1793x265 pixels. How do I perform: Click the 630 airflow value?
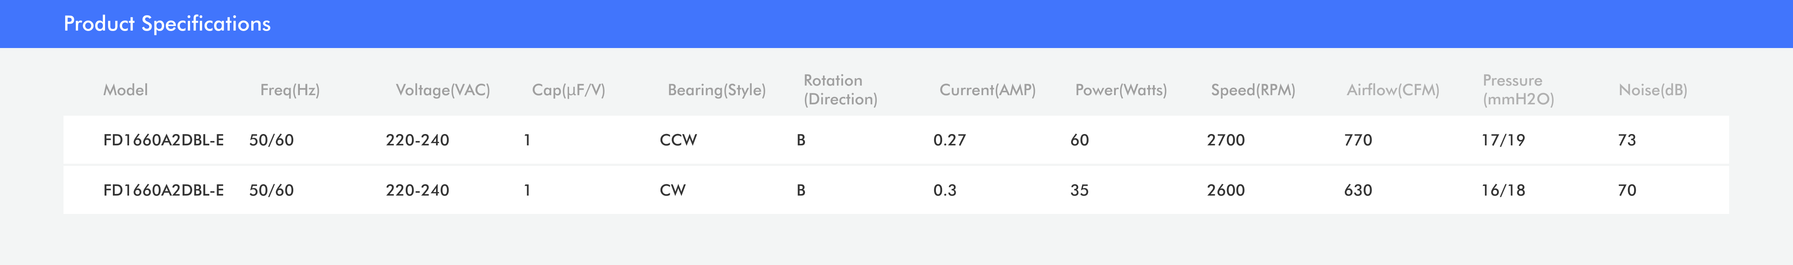coord(1358,190)
